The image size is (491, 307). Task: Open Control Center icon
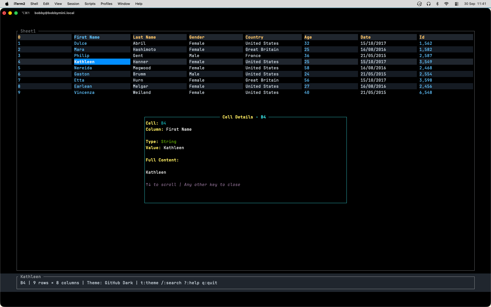pyautogui.click(x=456, y=4)
